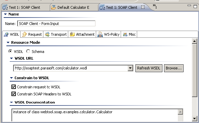
Task: Click the Default Calculator E folder icon
Action: click(x=53, y=7)
